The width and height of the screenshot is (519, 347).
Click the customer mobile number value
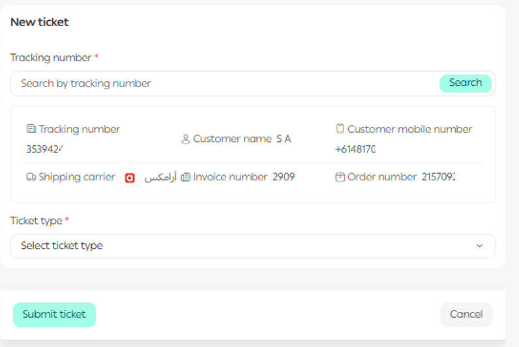(x=355, y=148)
